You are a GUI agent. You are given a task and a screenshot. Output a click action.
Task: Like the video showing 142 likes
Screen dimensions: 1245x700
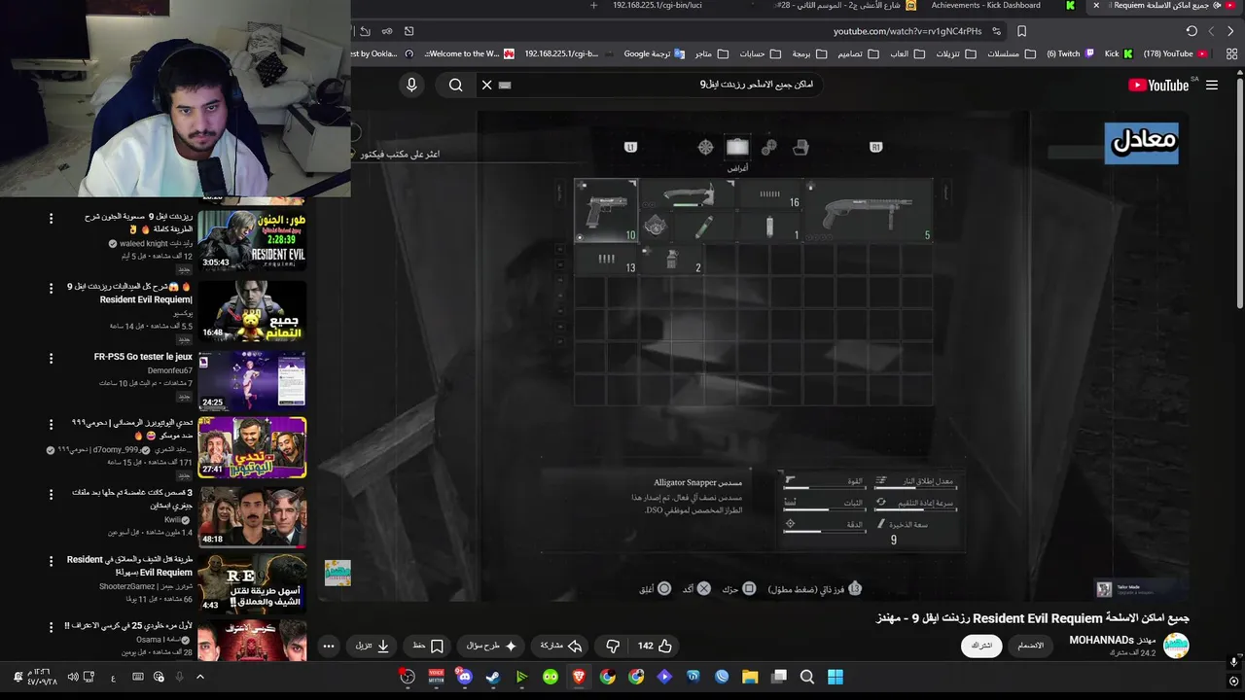coord(656,646)
